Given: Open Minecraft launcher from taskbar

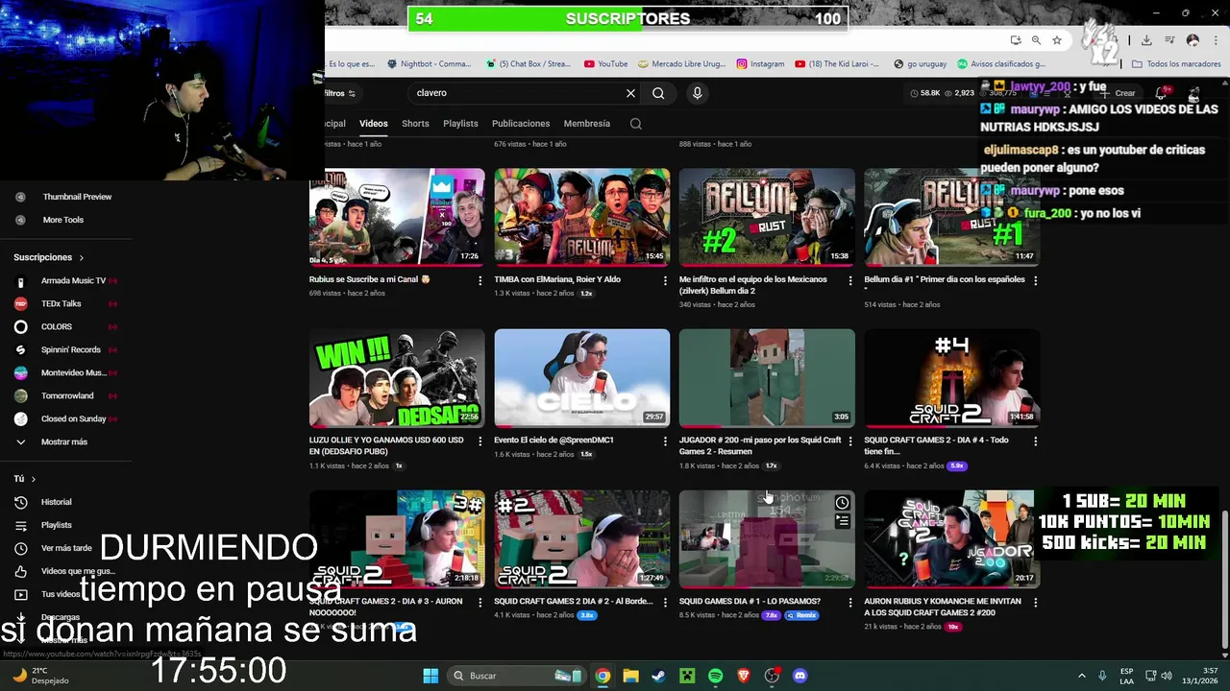Looking at the screenshot, I should (687, 676).
